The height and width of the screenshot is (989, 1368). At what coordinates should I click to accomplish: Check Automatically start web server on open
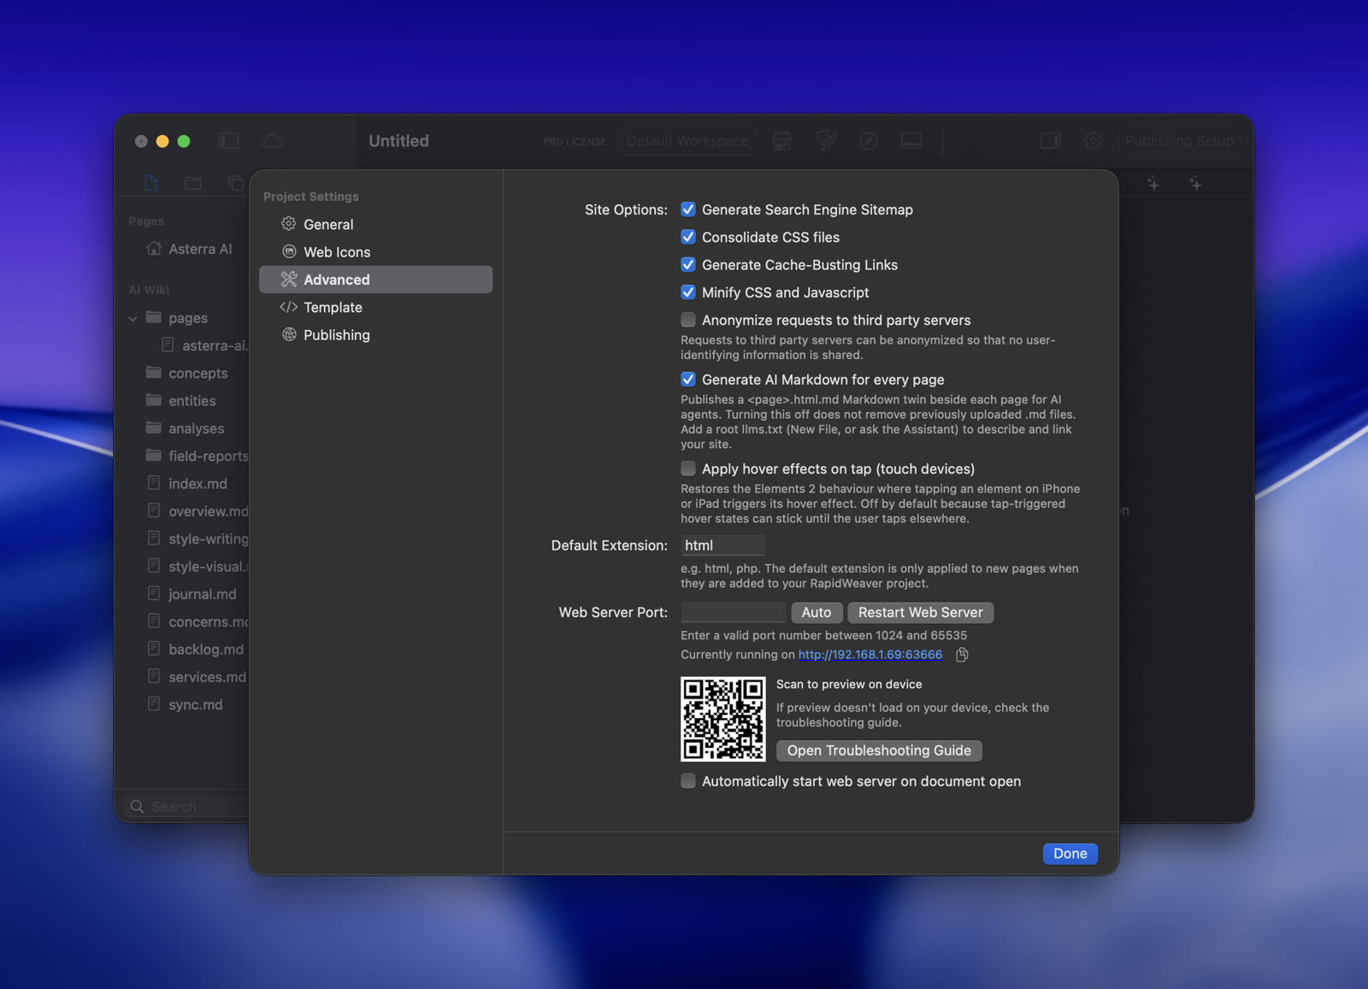coord(688,781)
